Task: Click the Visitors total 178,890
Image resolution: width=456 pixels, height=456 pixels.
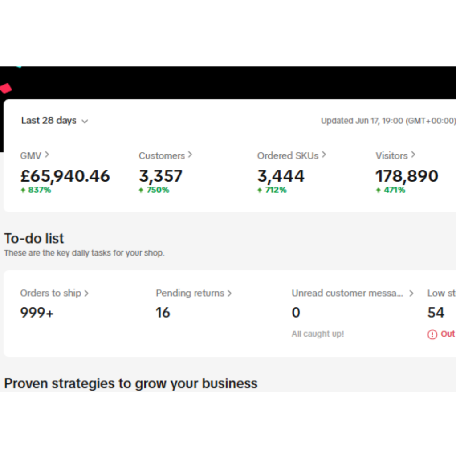Action: click(x=407, y=176)
